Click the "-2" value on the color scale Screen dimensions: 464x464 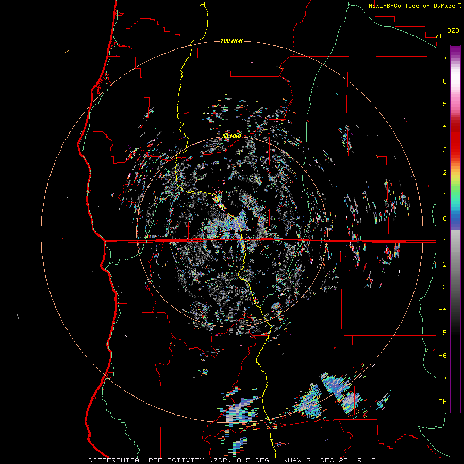click(x=443, y=264)
